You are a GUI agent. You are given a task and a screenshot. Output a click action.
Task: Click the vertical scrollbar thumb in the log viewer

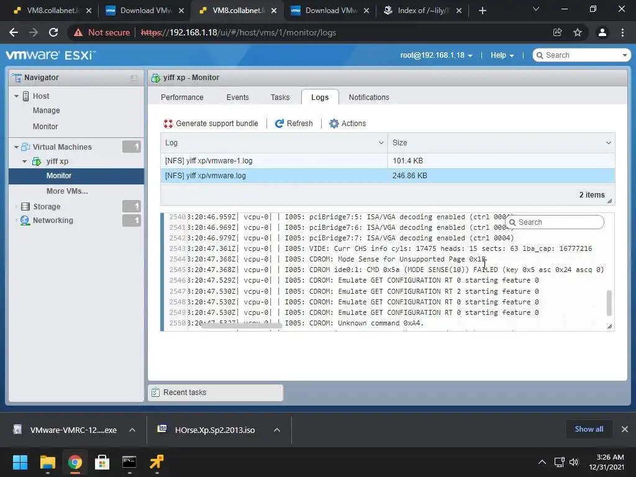coord(609,302)
